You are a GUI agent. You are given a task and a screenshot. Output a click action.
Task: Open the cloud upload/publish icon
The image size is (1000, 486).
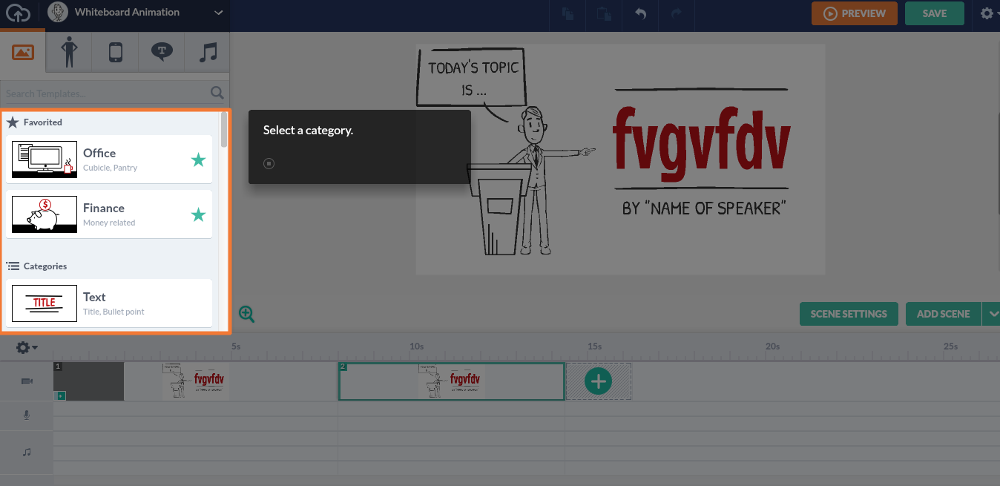[19, 13]
